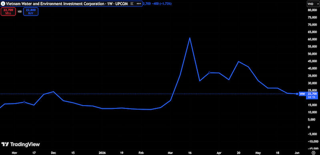Click the −400 (−1.73%) price change text
This screenshot has width=320, height=155.
click(162, 4)
